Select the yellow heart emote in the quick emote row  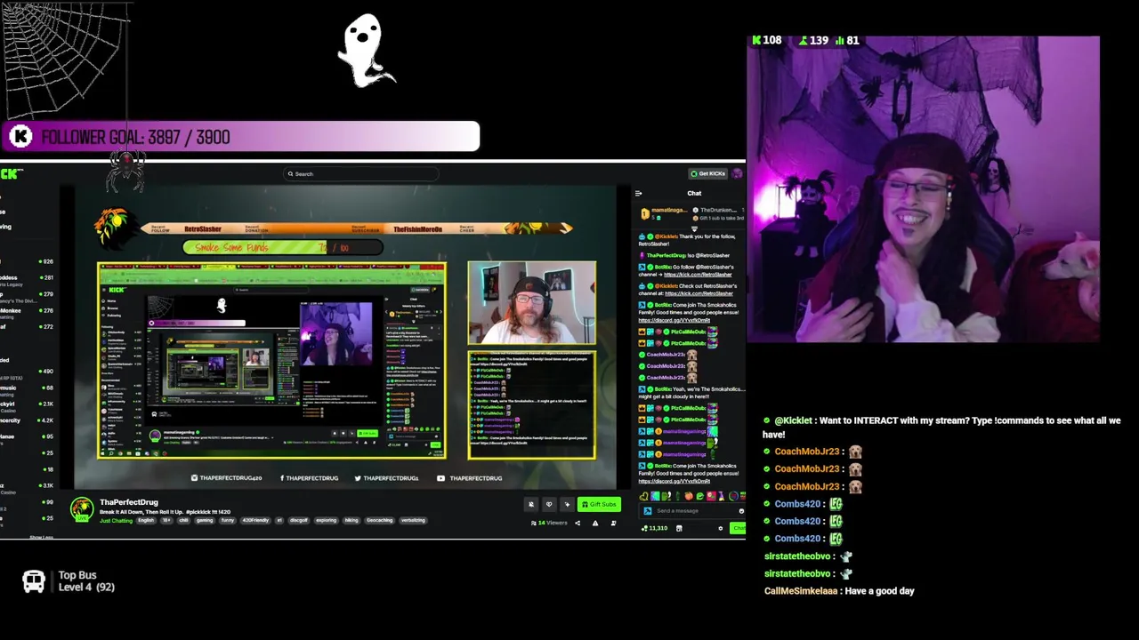point(643,496)
